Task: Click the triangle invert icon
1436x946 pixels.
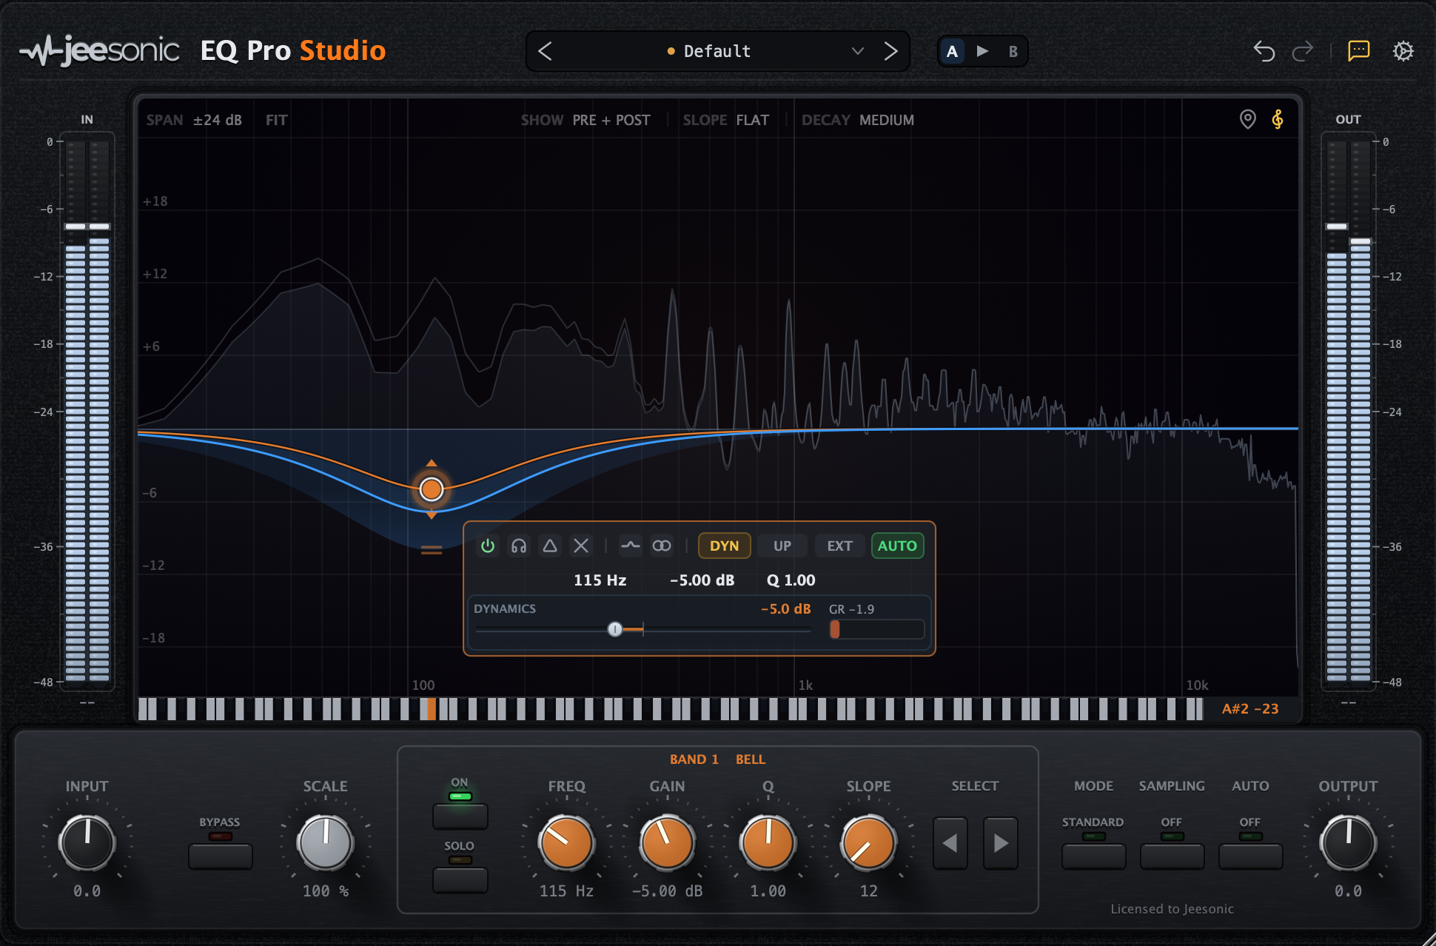Action: pos(550,546)
